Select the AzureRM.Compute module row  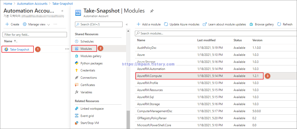tap(216, 76)
